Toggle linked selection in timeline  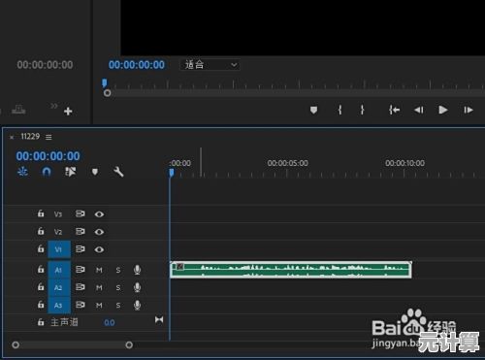pos(71,172)
